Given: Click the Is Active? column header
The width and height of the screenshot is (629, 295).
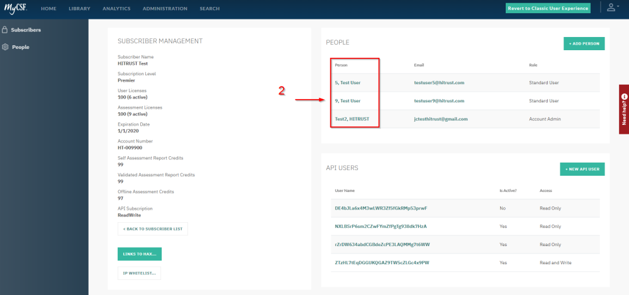Looking at the screenshot, I should click(508, 191).
